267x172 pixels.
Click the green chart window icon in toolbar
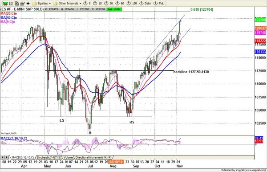pyautogui.click(x=5, y=3)
